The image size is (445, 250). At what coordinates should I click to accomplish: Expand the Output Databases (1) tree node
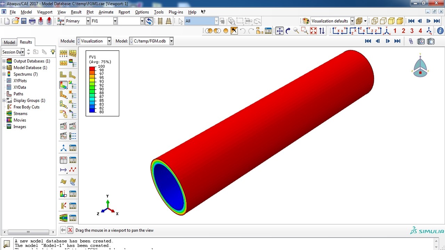[4, 61]
